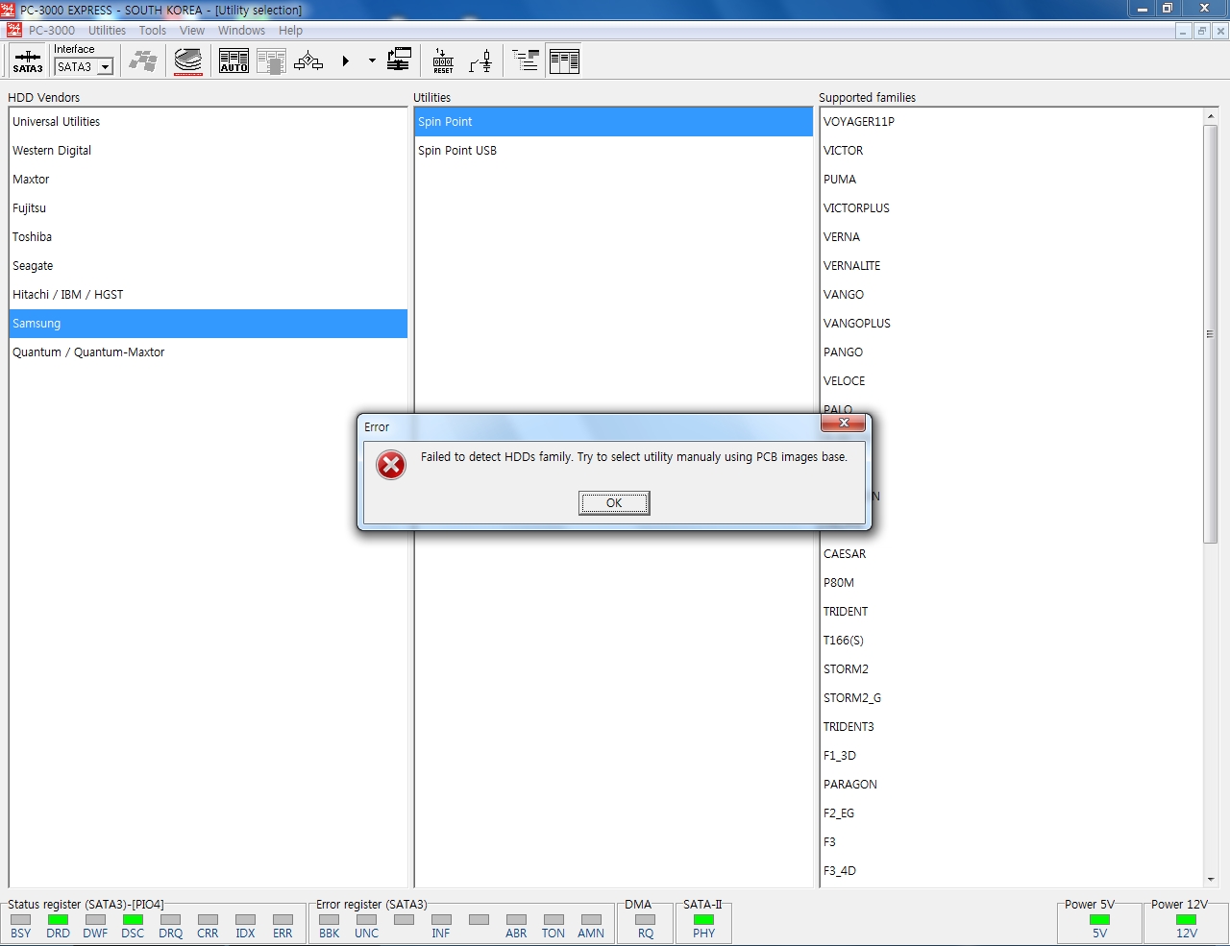Select VANGOPLUS family

coord(1011,324)
